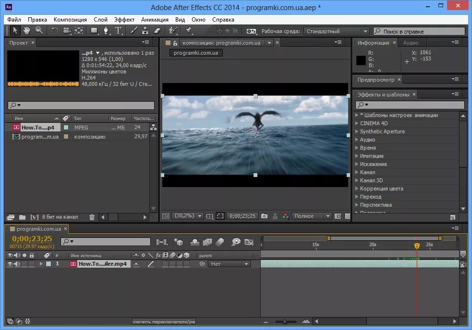Take a snapshot with the camera icon
This screenshot has width=472, height=330.
point(264,216)
